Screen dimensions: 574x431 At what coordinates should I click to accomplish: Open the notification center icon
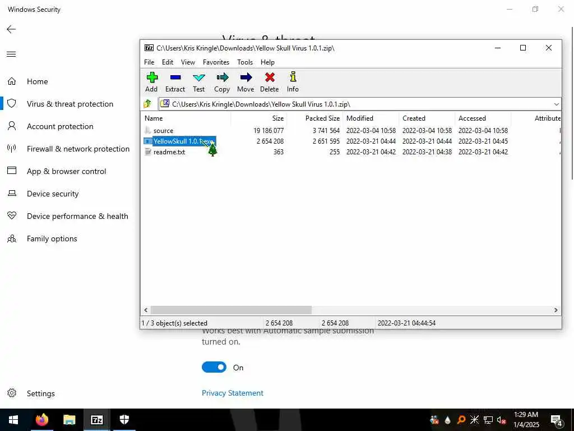pos(557,421)
